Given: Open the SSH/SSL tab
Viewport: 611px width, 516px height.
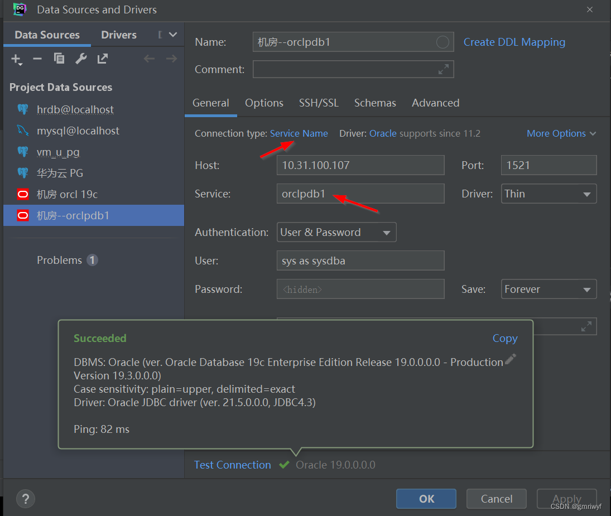Looking at the screenshot, I should [319, 103].
